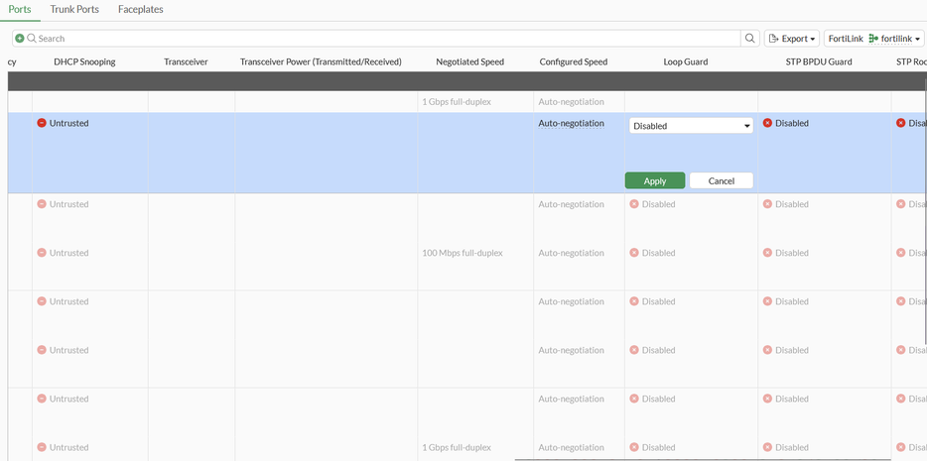Image resolution: width=927 pixels, height=461 pixels.
Task: Click the Transceiver column header
Action: tap(186, 62)
